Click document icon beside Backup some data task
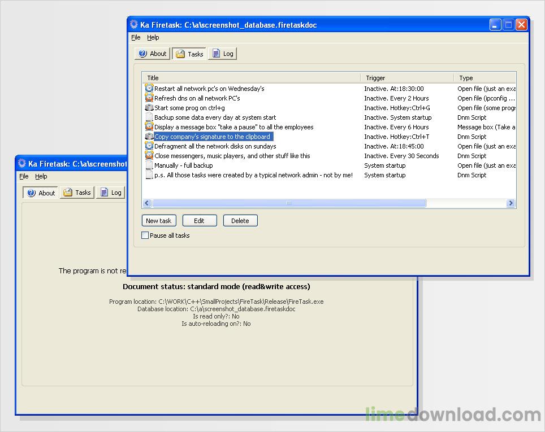 (149, 117)
